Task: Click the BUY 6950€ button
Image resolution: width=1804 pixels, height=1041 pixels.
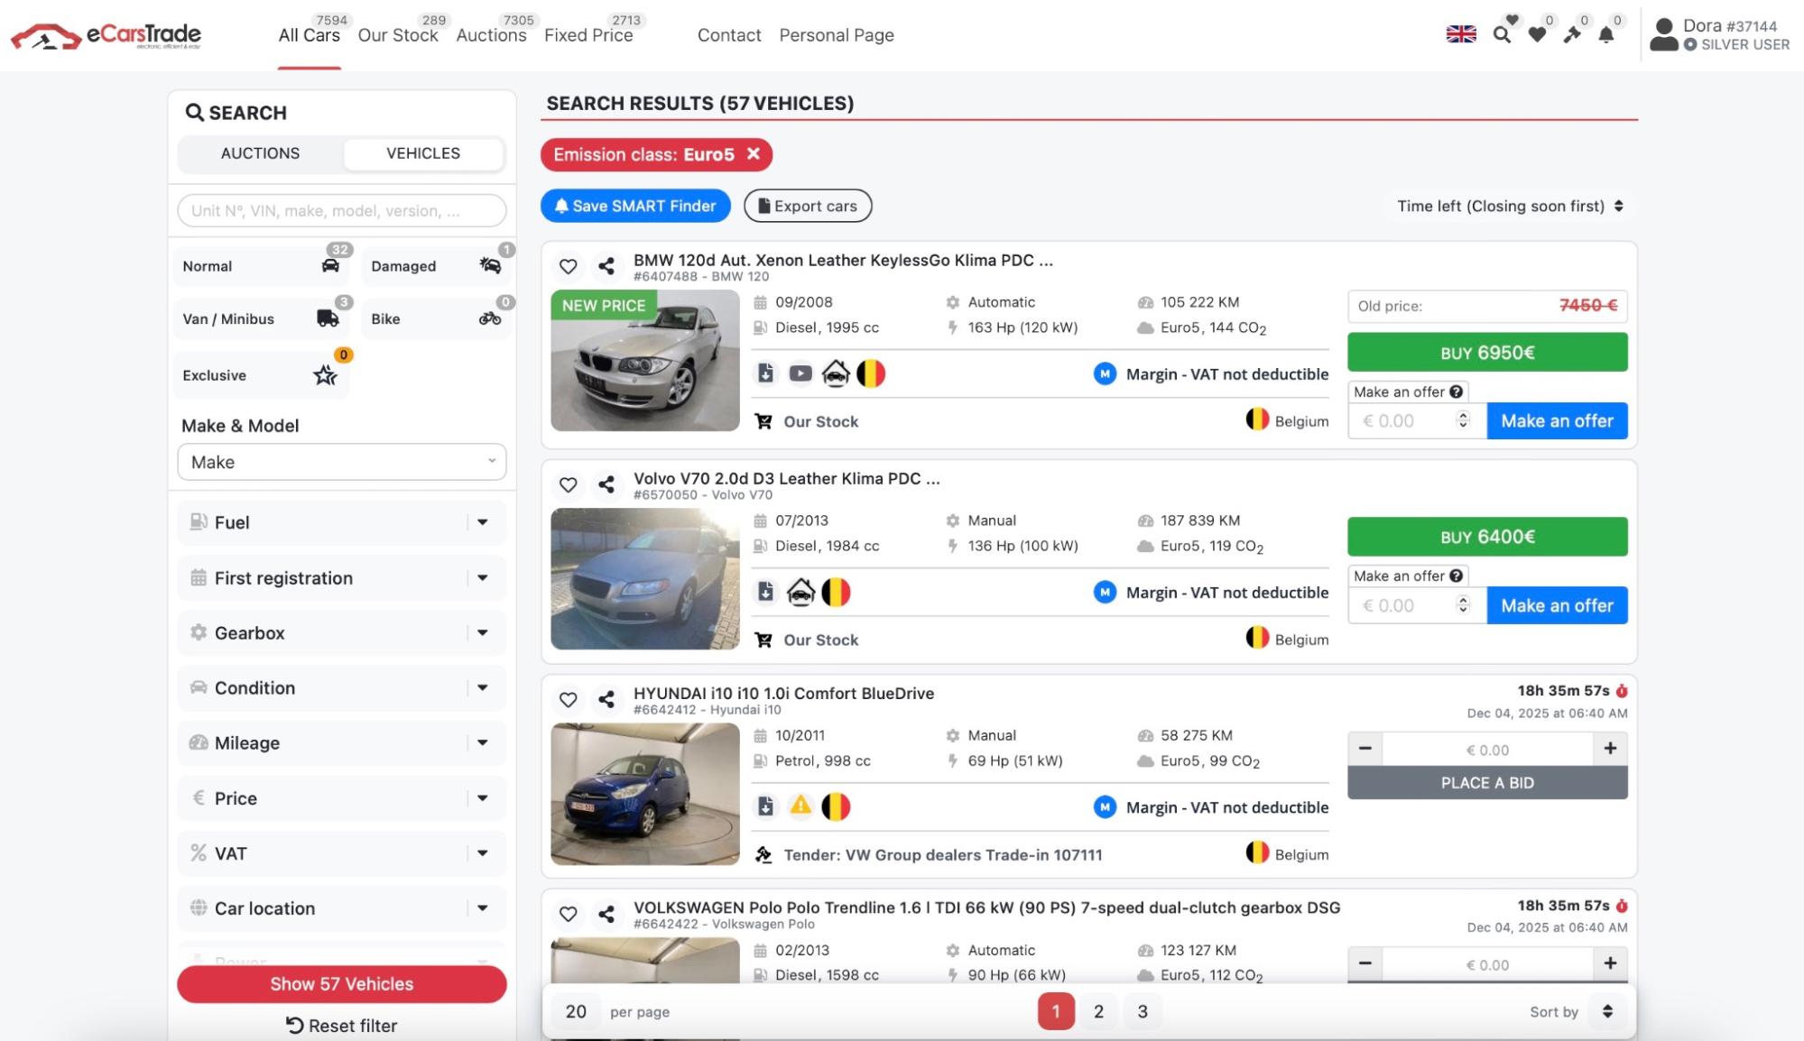Action: (x=1486, y=353)
